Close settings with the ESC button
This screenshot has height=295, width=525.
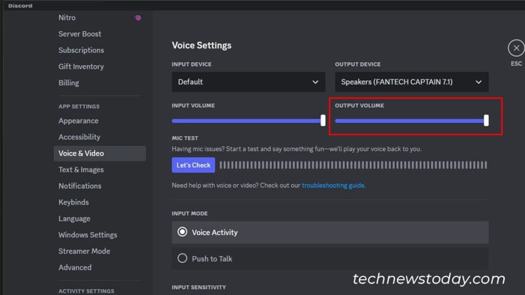click(516, 48)
